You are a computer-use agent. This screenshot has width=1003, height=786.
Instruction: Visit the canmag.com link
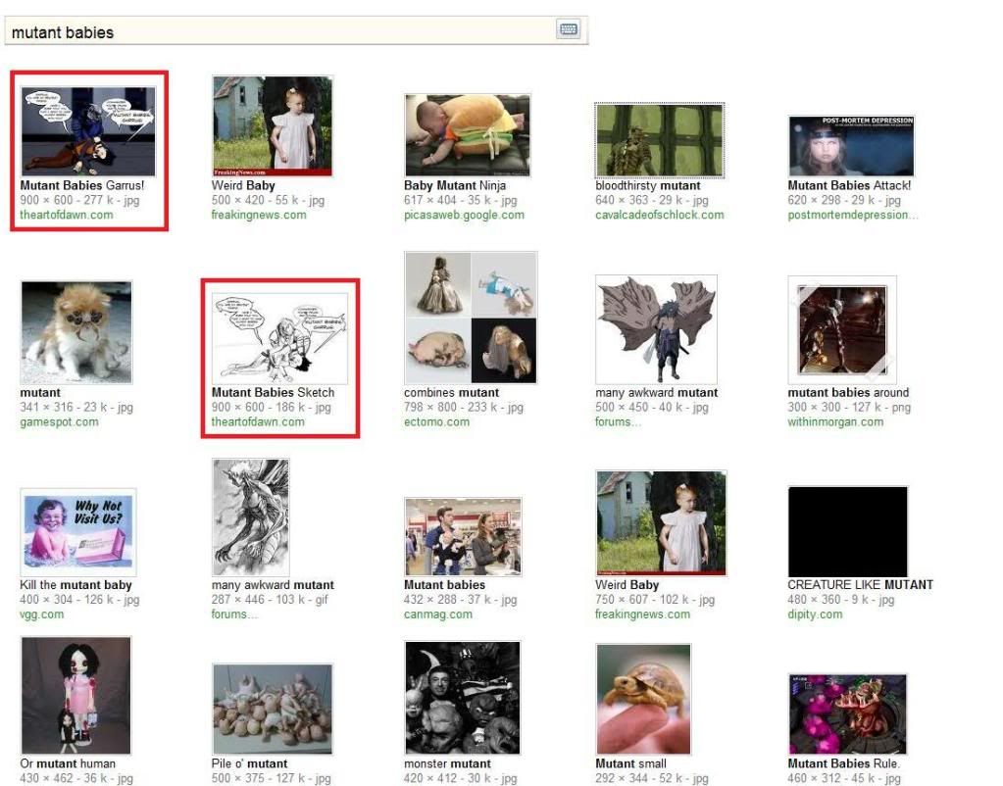[x=437, y=614]
